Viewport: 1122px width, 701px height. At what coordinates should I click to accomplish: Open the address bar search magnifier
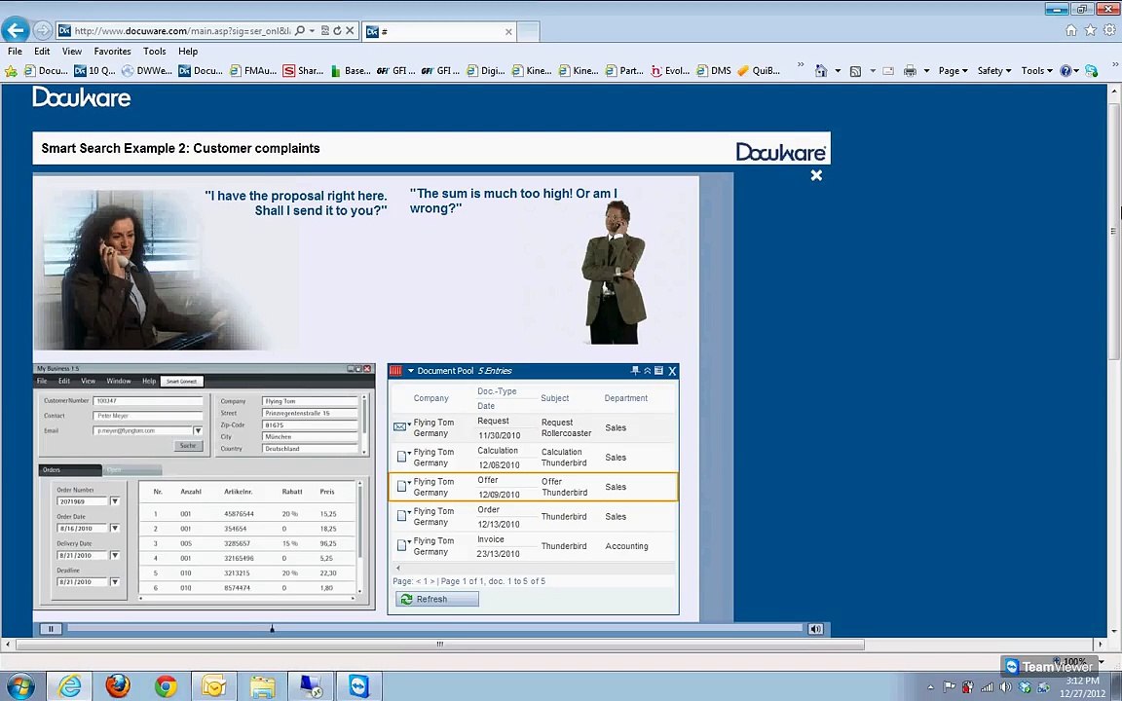pos(300,31)
